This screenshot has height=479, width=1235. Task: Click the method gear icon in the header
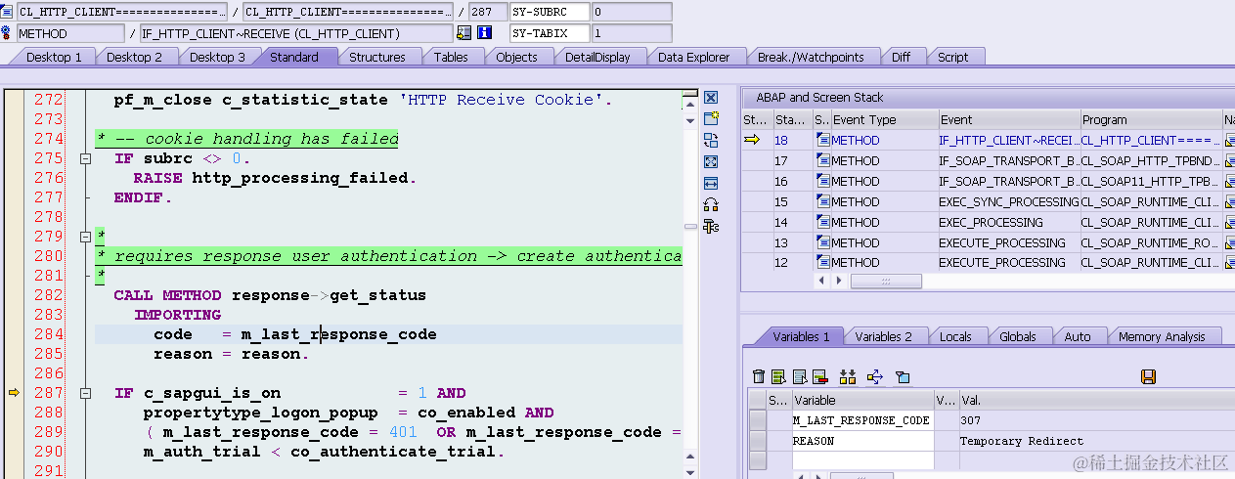[7, 33]
